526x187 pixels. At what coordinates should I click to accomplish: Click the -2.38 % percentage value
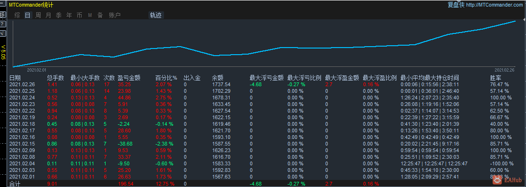point(164,144)
